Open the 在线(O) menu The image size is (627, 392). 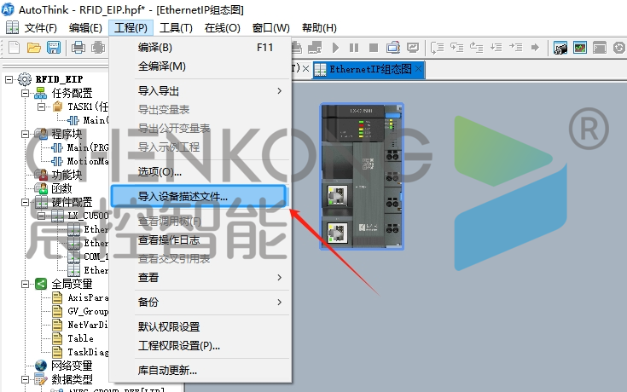223,28
